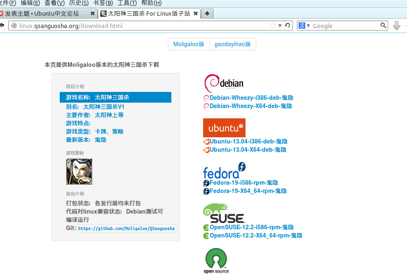
Task: Download Ubuntu-13.04-X64-deb-鬼隐
Action: [x=248, y=150]
